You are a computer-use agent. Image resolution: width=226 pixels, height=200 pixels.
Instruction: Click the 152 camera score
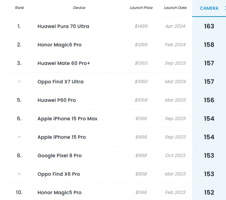[x=209, y=192]
